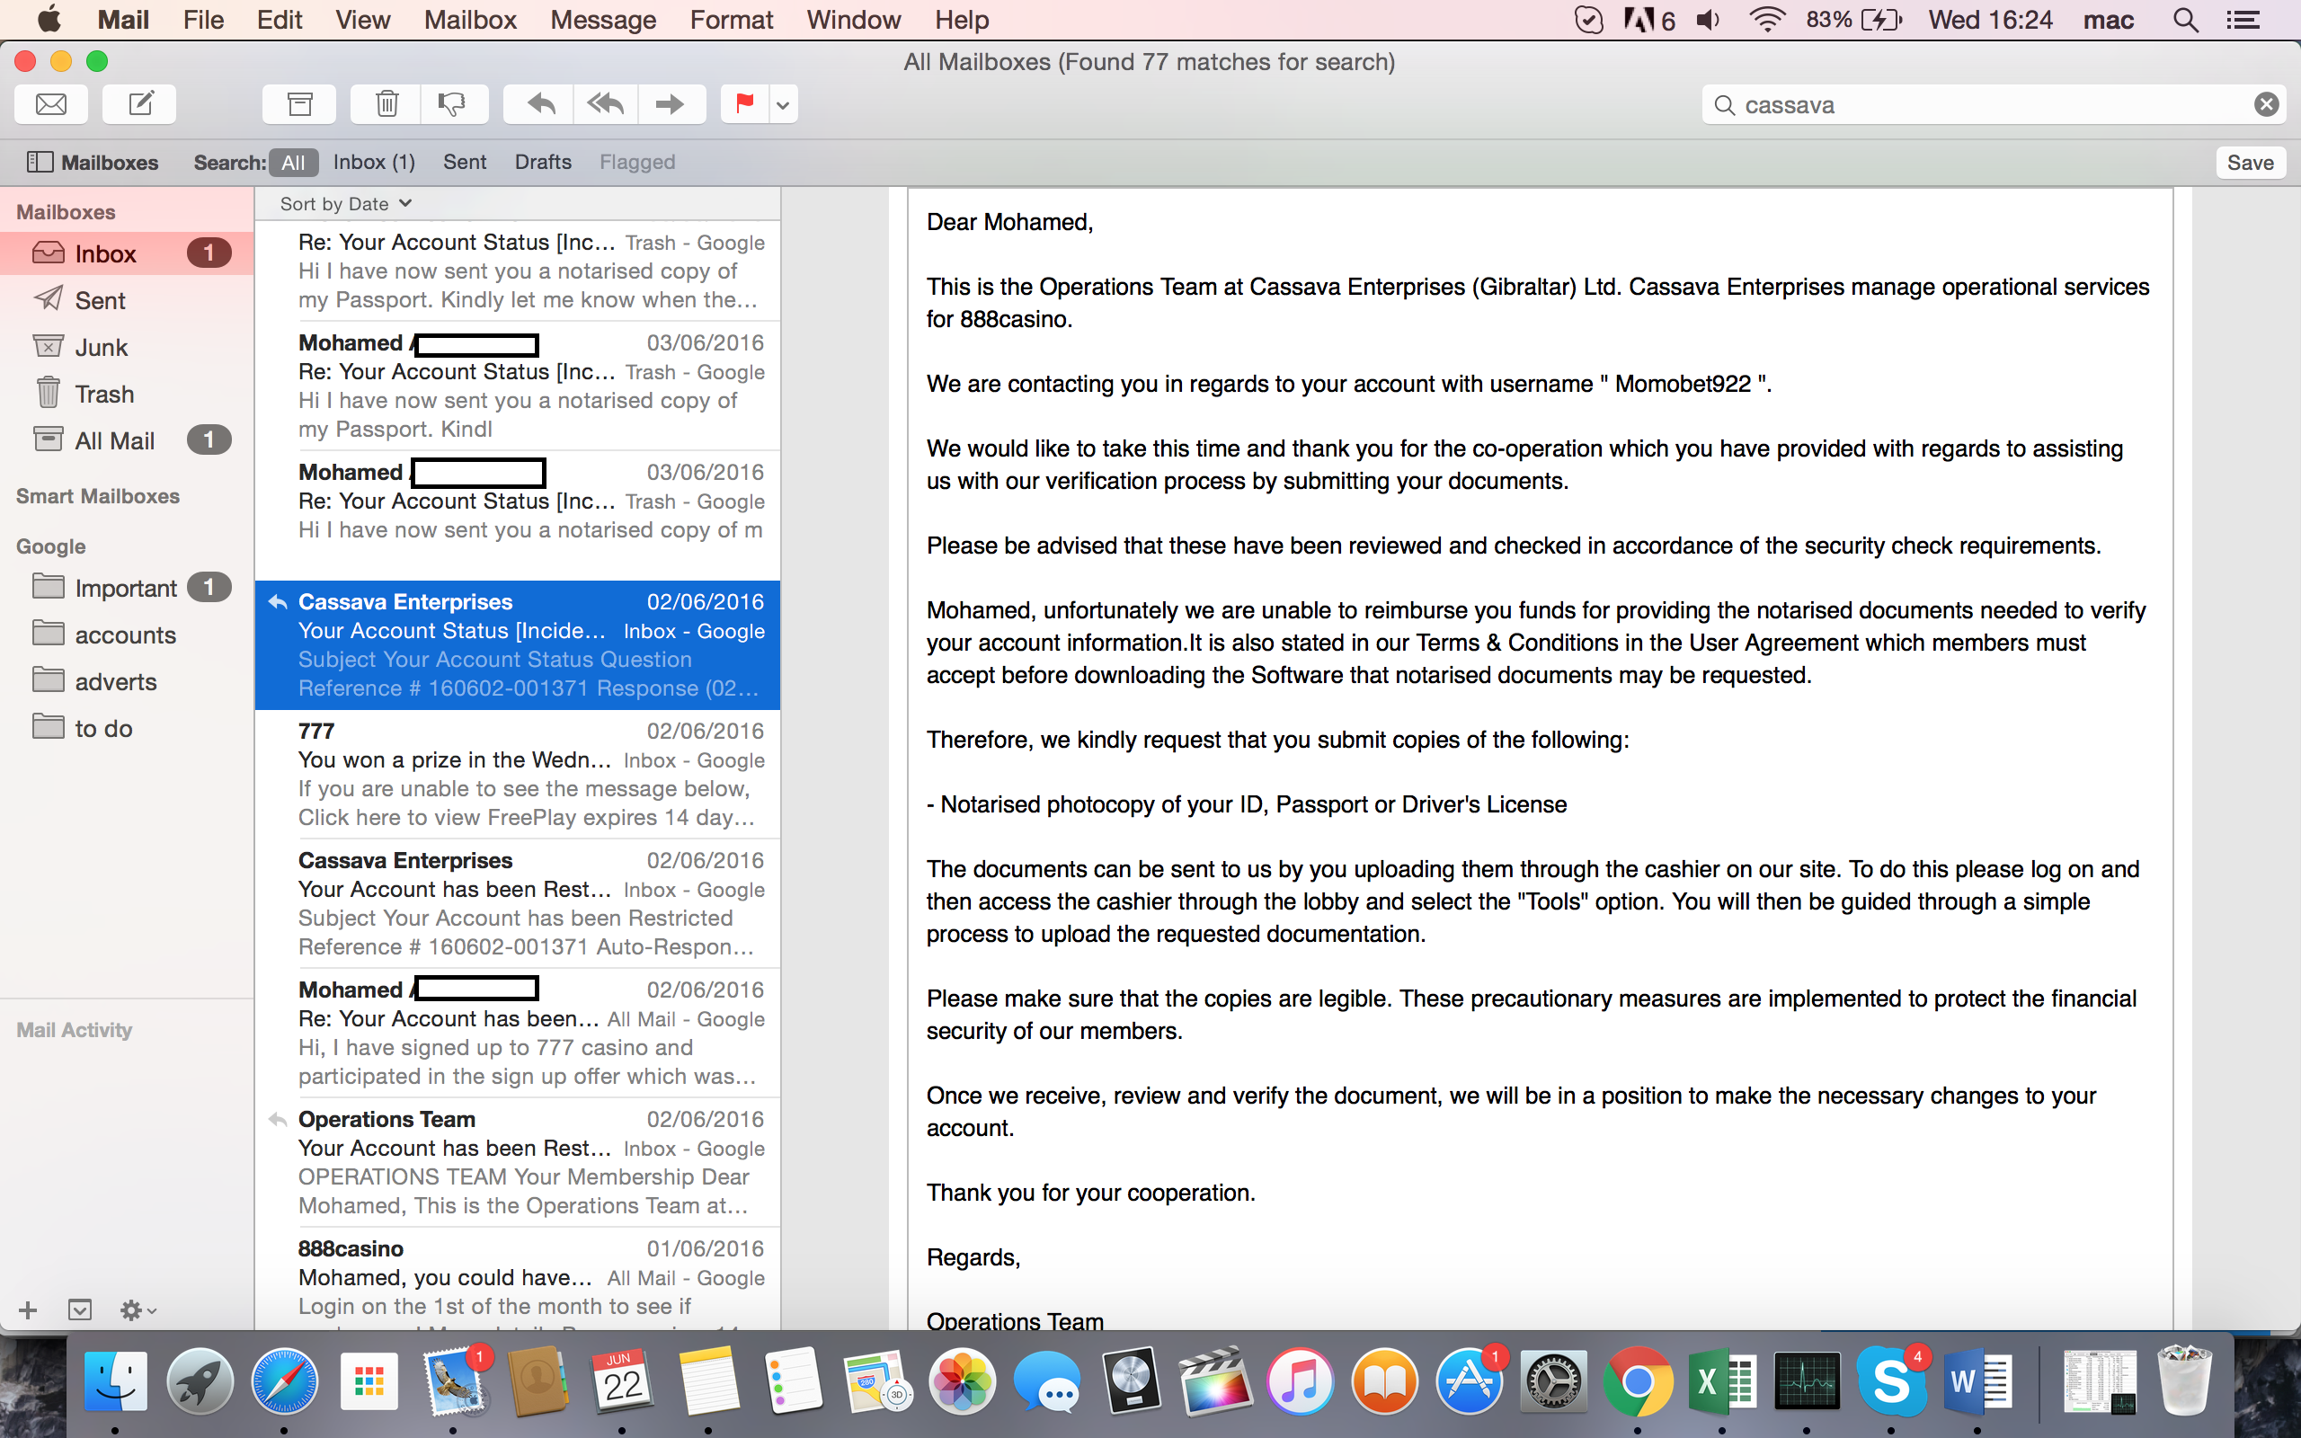The height and width of the screenshot is (1438, 2301).
Task: Flag the selected message with red flag
Action: [744, 103]
